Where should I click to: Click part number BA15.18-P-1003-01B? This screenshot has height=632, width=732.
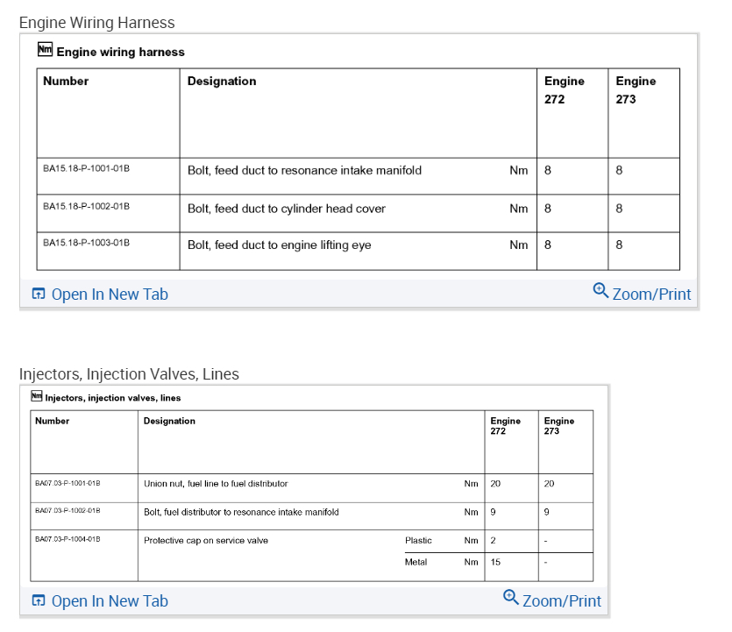coord(86,243)
